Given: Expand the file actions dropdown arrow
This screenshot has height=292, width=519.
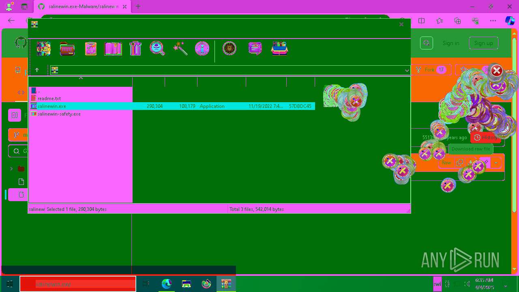Looking at the screenshot, I should coord(495,163).
